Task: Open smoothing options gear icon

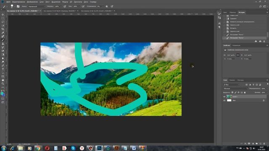Action: pos(107,6)
